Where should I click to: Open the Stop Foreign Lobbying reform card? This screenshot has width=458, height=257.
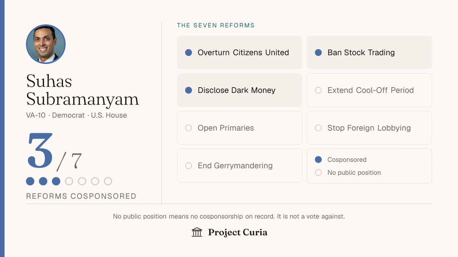tap(369, 128)
